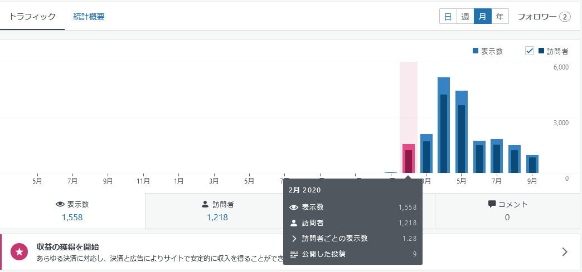This screenshot has height=272, width=582.
Task: Switch the chart period to 年
Action: (x=499, y=17)
